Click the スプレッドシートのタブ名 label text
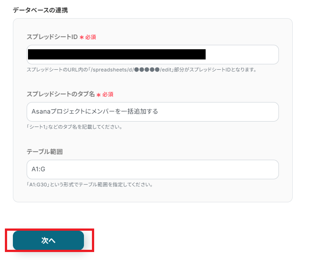 click(60, 95)
